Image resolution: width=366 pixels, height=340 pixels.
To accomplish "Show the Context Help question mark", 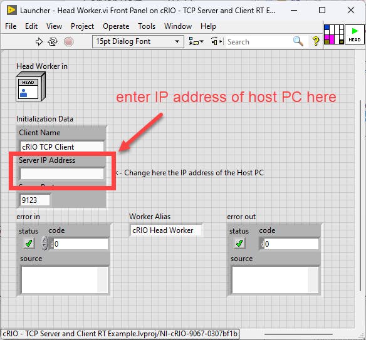I will point(316,41).
